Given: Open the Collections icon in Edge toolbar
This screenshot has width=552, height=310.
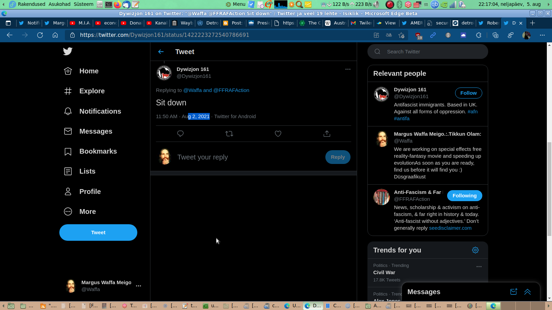Looking at the screenshot, I should (495, 35).
